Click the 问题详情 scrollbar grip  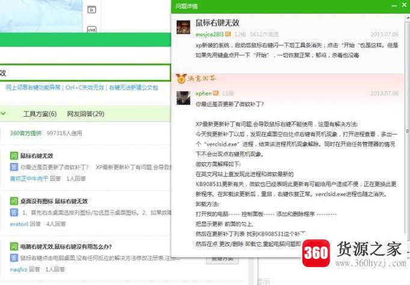point(408,130)
